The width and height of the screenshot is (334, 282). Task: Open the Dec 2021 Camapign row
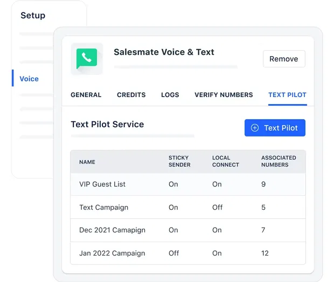pyautogui.click(x=112, y=230)
